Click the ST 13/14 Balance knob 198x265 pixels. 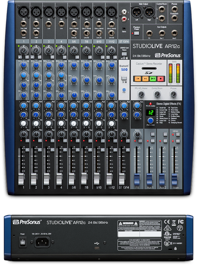click(124, 134)
